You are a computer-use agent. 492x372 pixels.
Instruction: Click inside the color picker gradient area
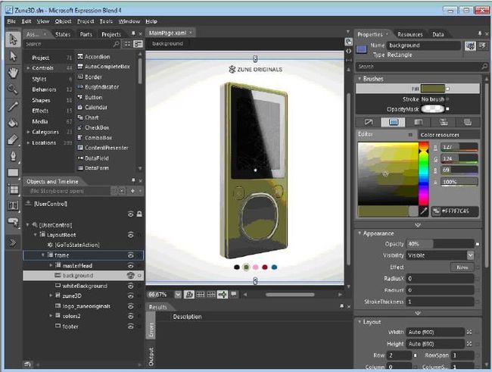(388, 173)
